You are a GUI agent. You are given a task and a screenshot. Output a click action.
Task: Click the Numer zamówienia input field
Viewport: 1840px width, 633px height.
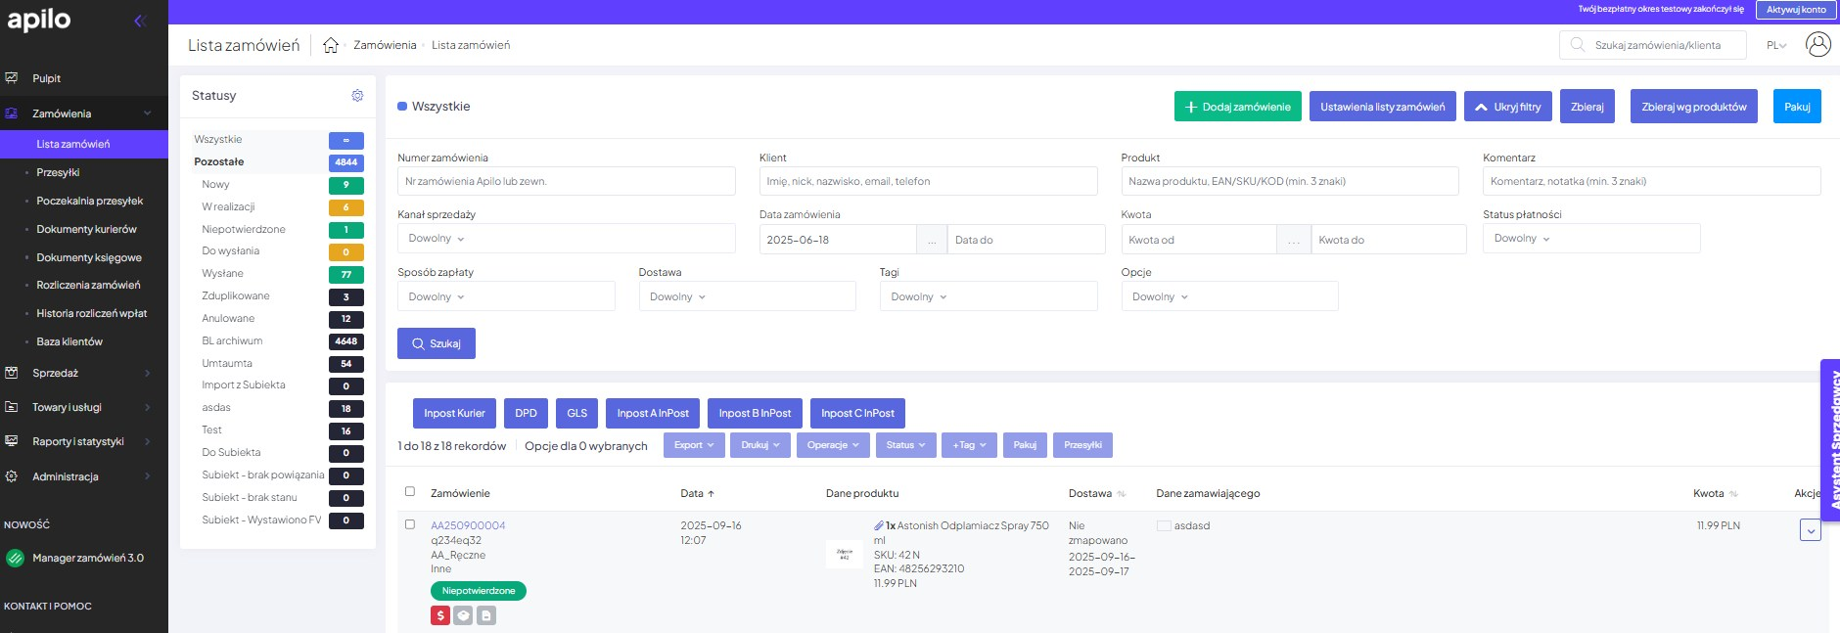coord(566,181)
